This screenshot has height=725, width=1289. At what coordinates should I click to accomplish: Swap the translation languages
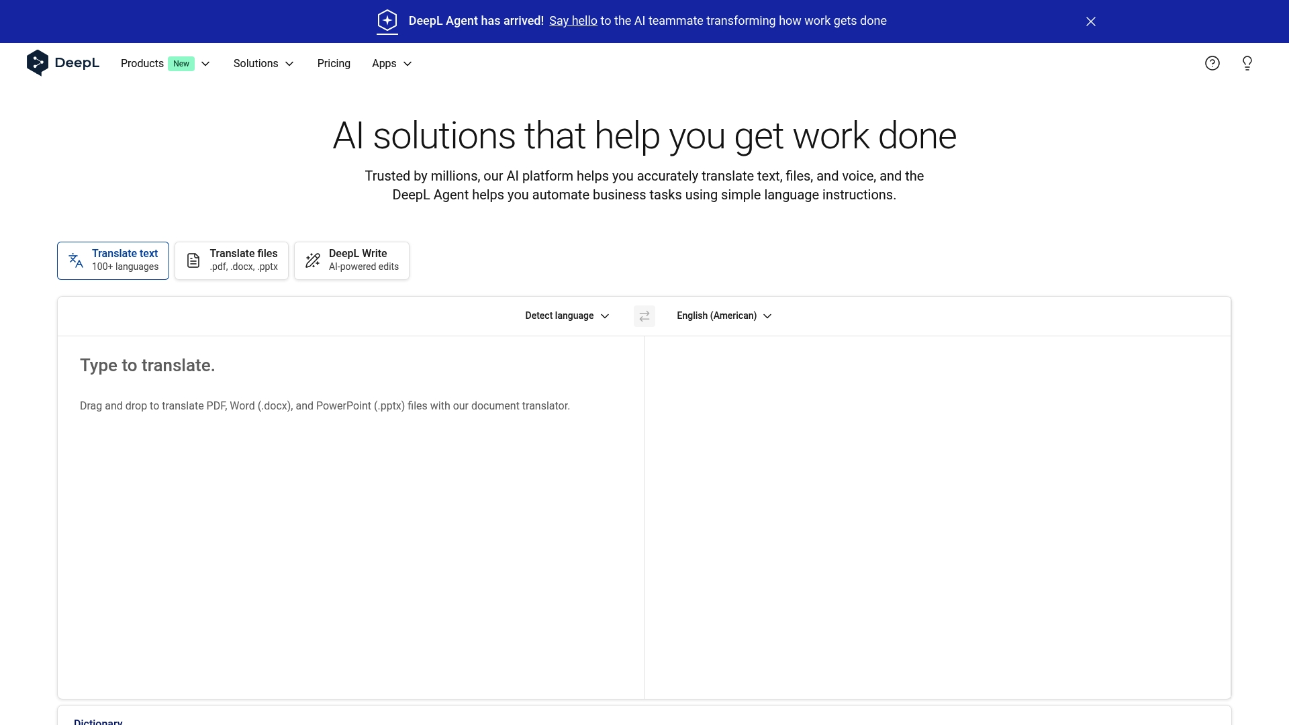click(x=644, y=316)
